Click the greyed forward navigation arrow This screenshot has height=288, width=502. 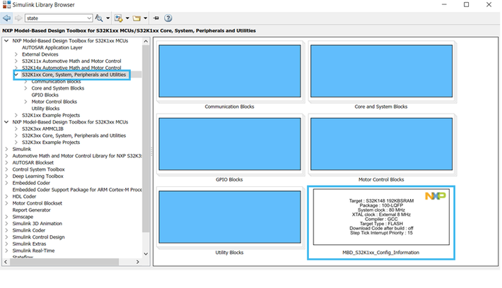[x=18, y=18]
